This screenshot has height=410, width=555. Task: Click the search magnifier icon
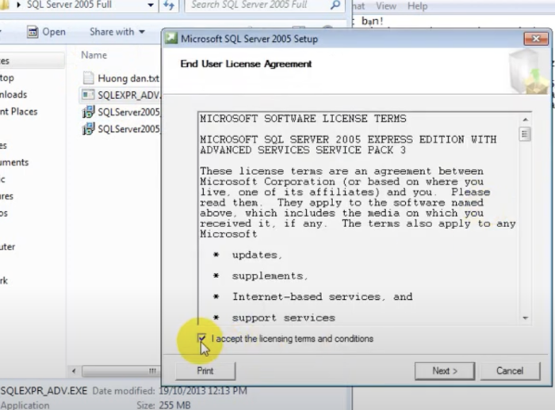(335, 5)
